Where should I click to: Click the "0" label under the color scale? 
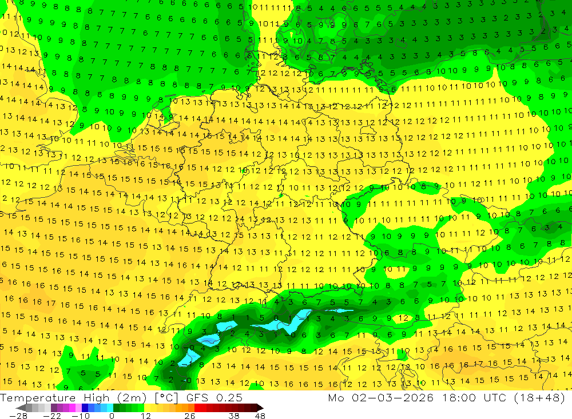[112, 416]
